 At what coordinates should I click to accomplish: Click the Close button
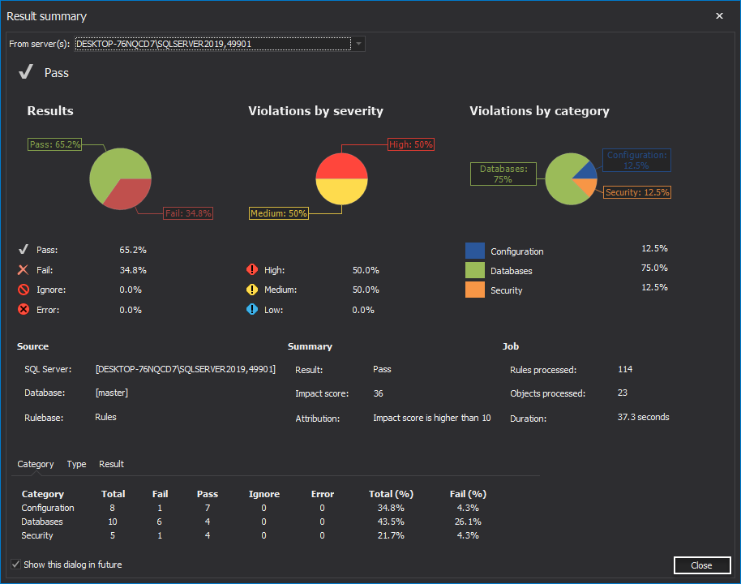point(702,565)
